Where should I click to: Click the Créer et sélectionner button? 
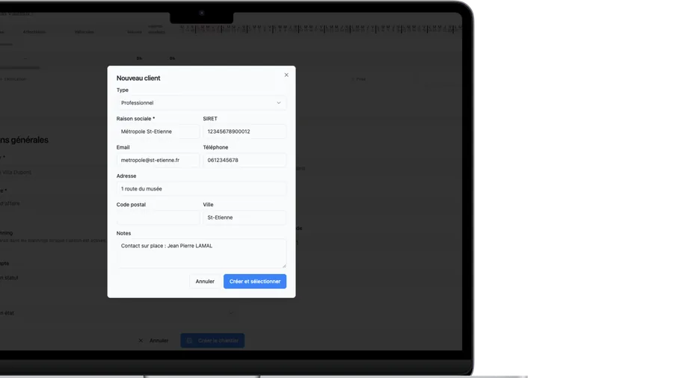tap(255, 282)
